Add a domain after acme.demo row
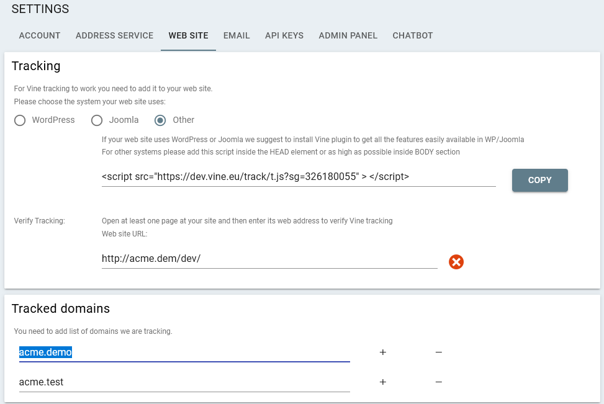Viewport: 604px width, 404px height. click(x=383, y=352)
